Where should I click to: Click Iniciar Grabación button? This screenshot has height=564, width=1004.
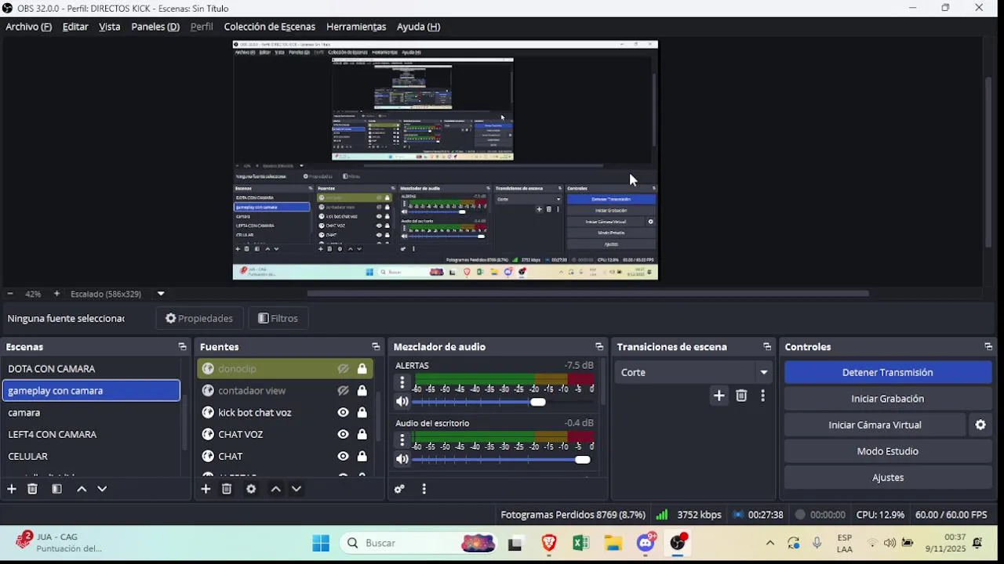click(x=888, y=399)
